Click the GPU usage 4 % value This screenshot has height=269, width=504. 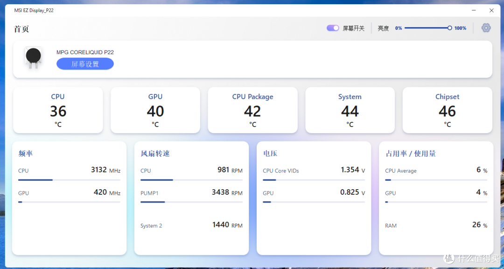pos(482,192)
